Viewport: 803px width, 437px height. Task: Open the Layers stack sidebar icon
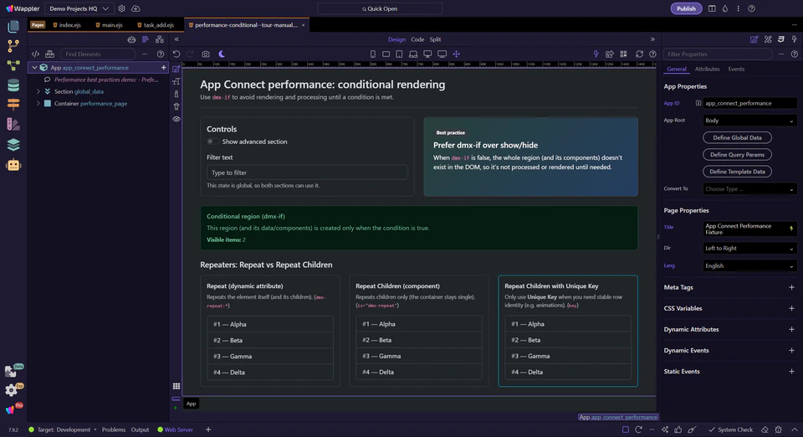[13, 145]
